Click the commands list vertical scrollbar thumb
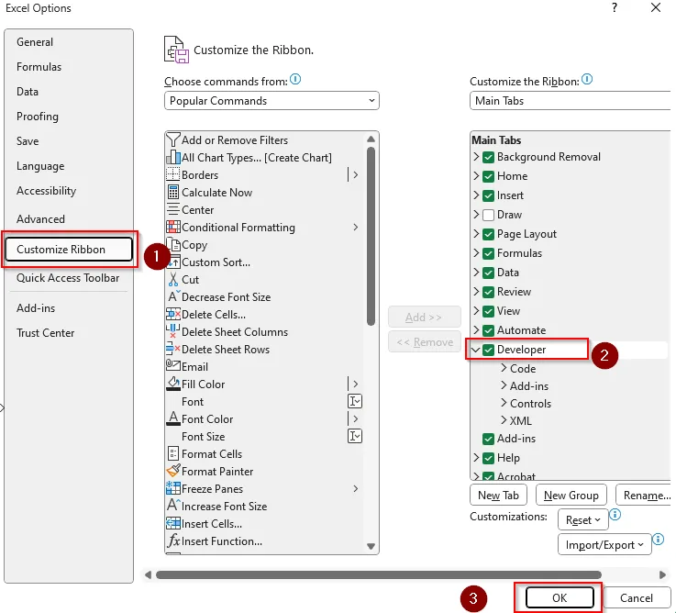Image resolution: width=676 pixels, height=613 pixels. pos(371,236)
